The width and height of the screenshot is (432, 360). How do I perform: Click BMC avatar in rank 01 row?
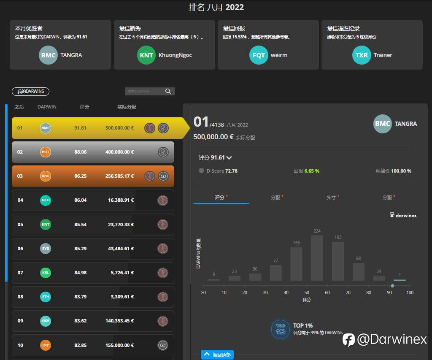(x=46, y=128)
